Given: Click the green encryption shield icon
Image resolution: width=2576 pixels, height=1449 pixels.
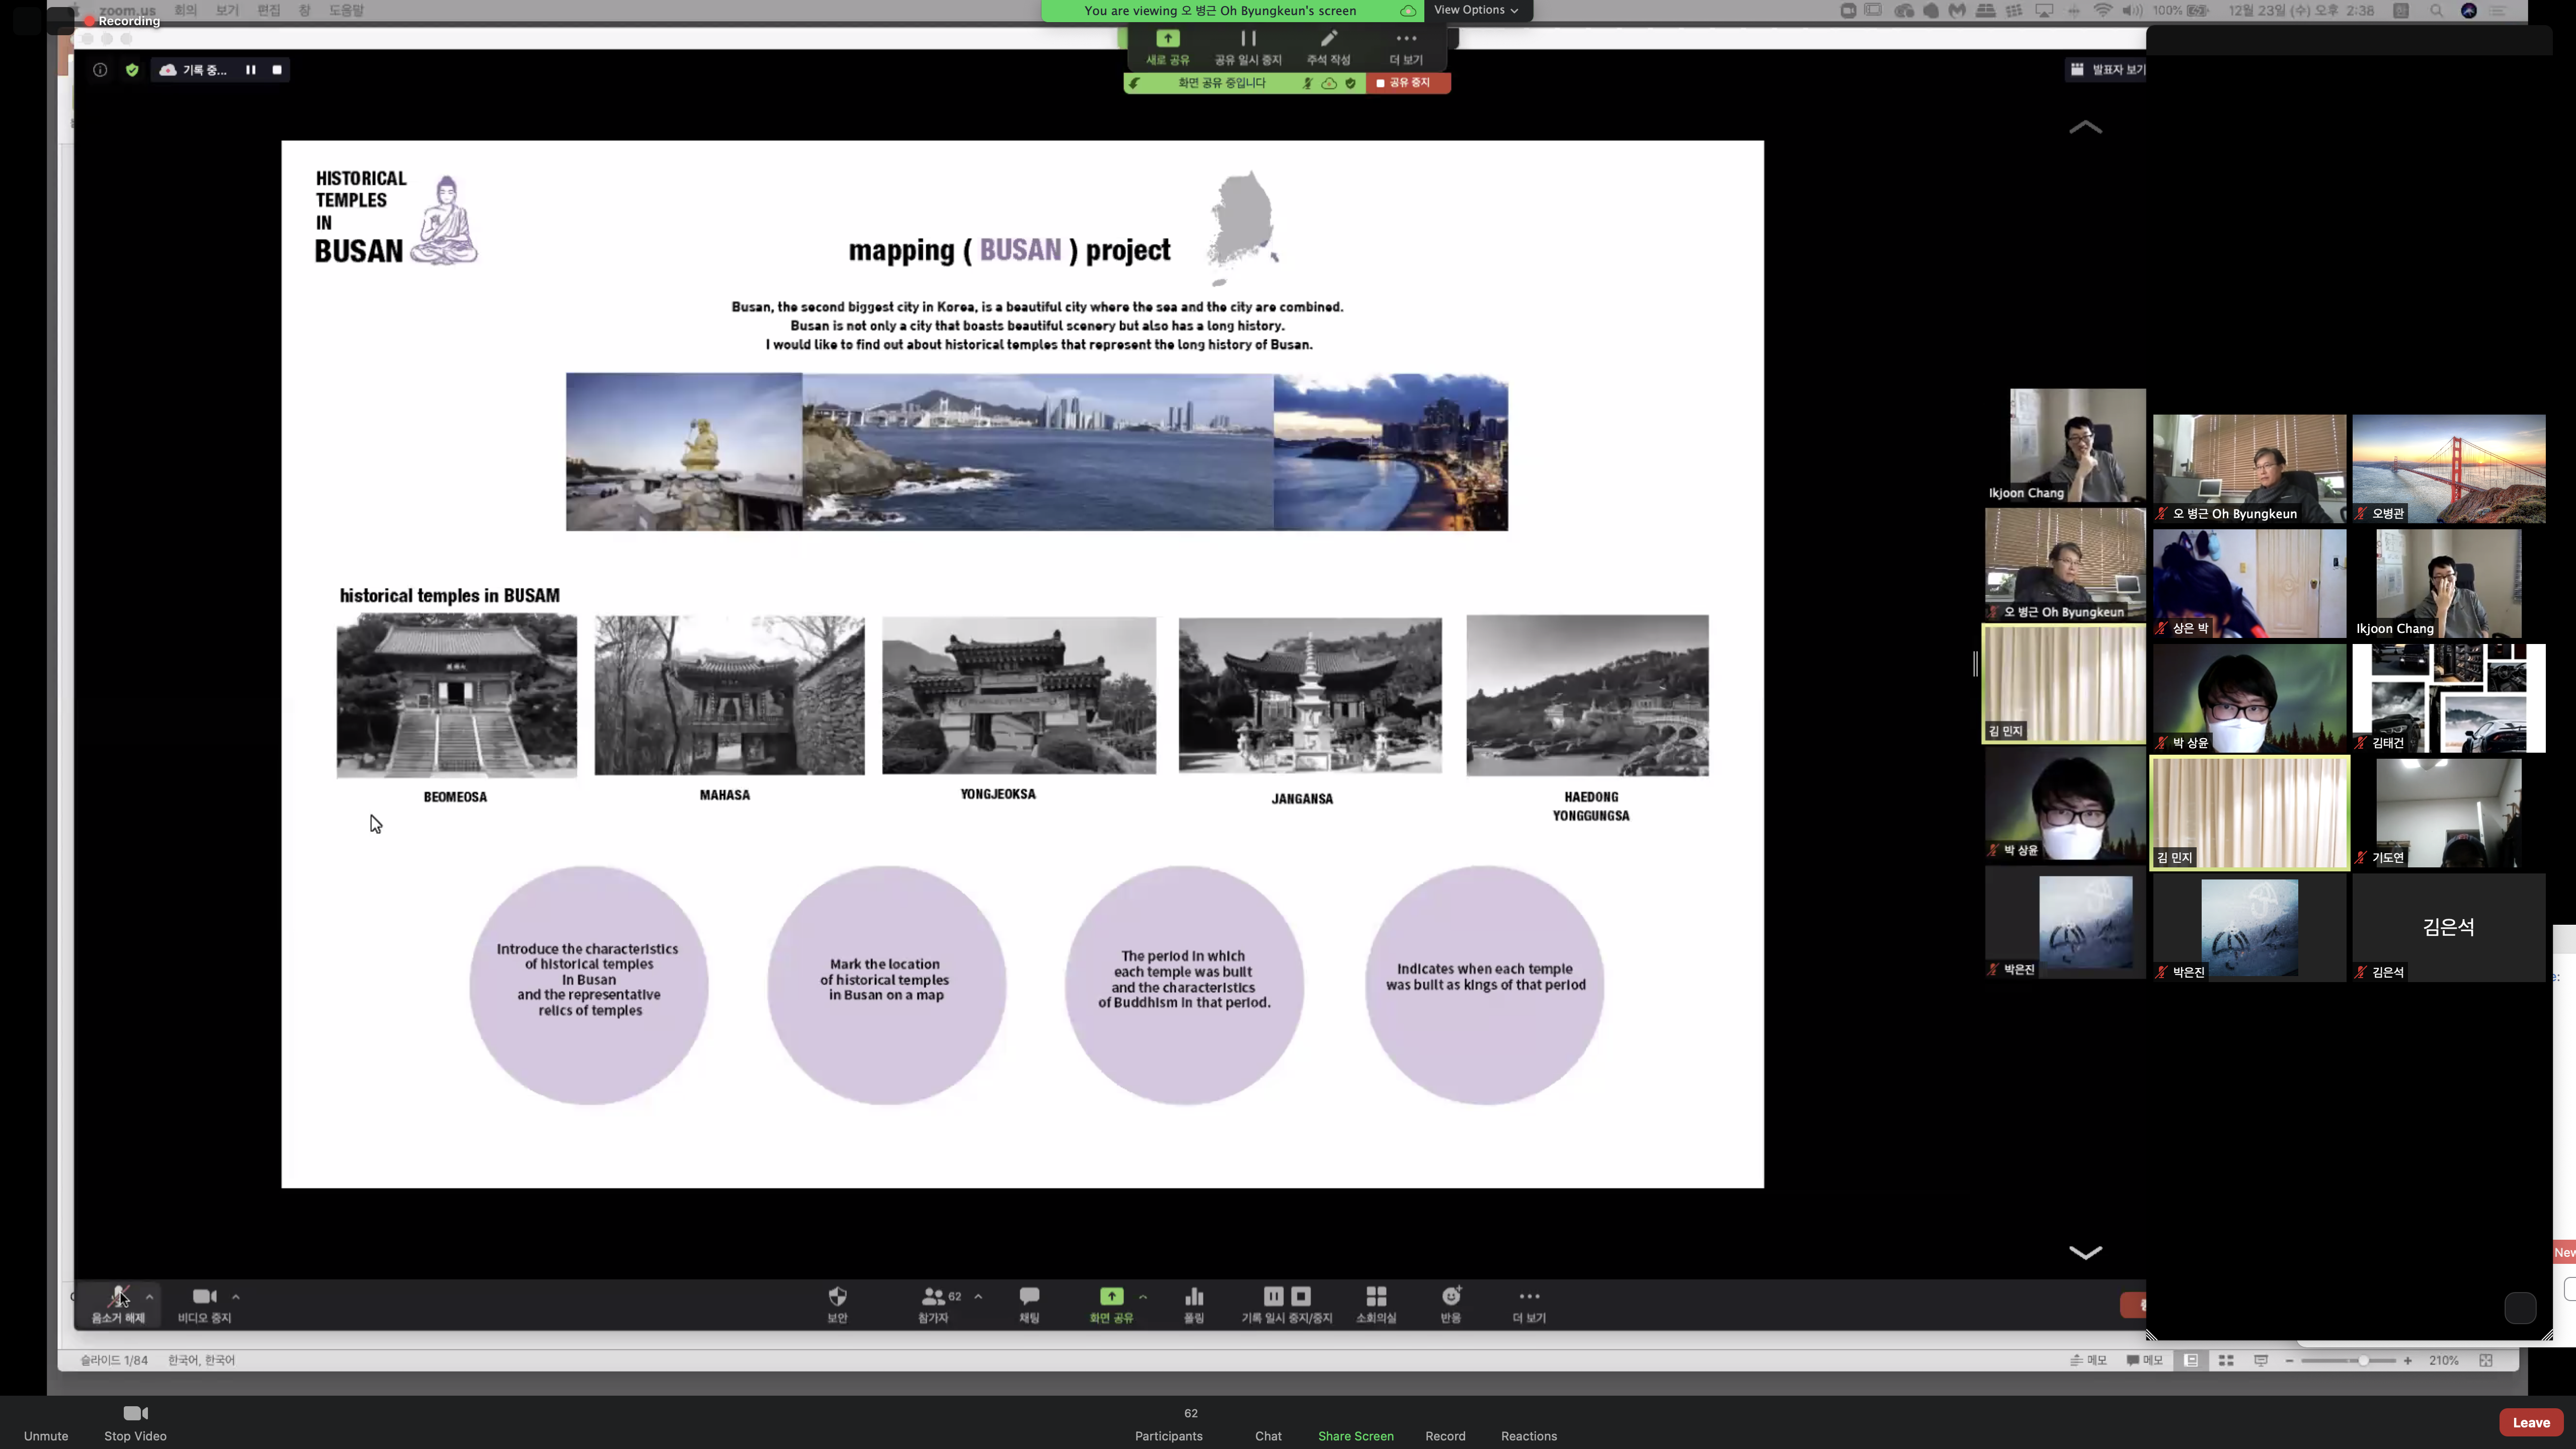Looking at the screenshot, I should [132, 70].
